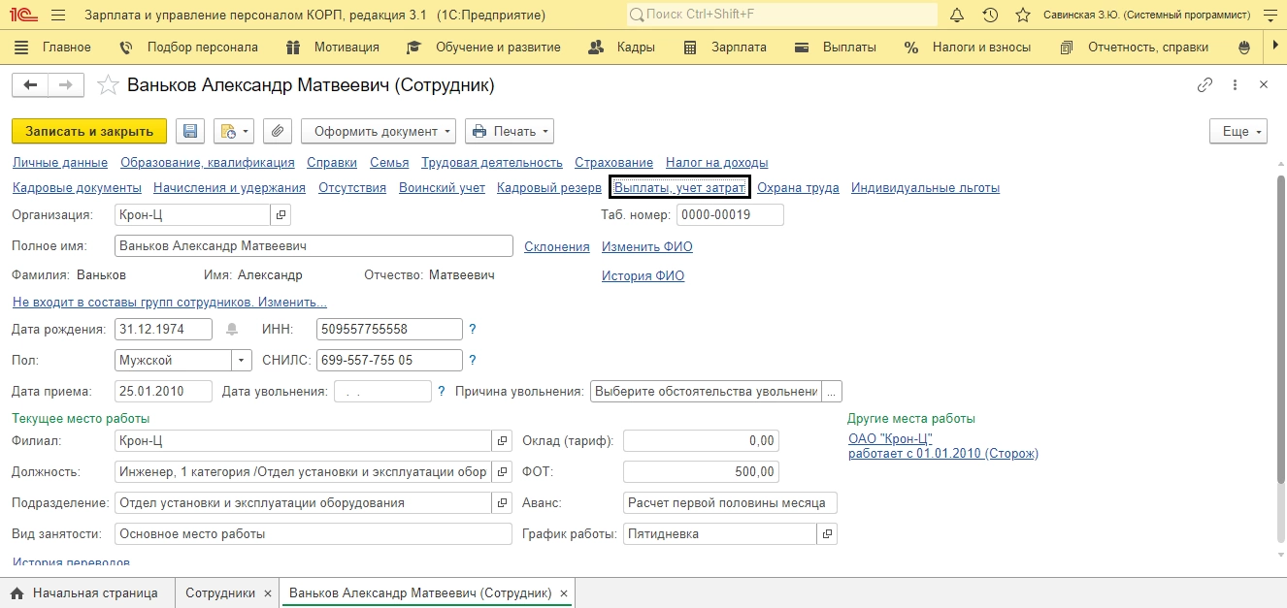Close the Сотрудники tab

269,593
